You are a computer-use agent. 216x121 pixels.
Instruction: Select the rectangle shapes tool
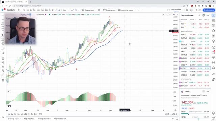[x=3, y=28]
